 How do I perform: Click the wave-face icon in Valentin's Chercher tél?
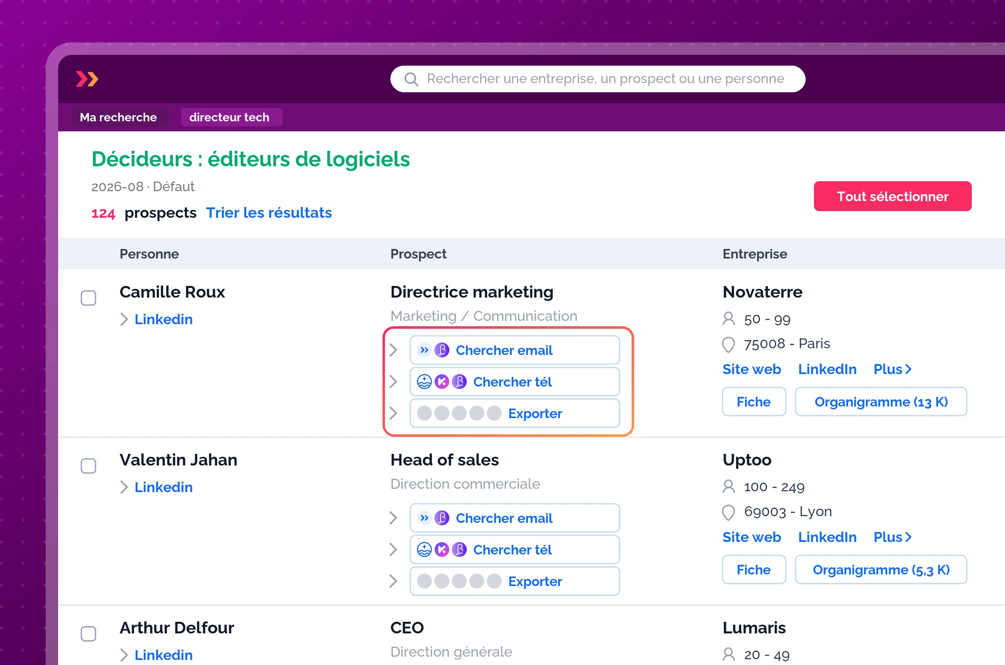pos(424,549)
